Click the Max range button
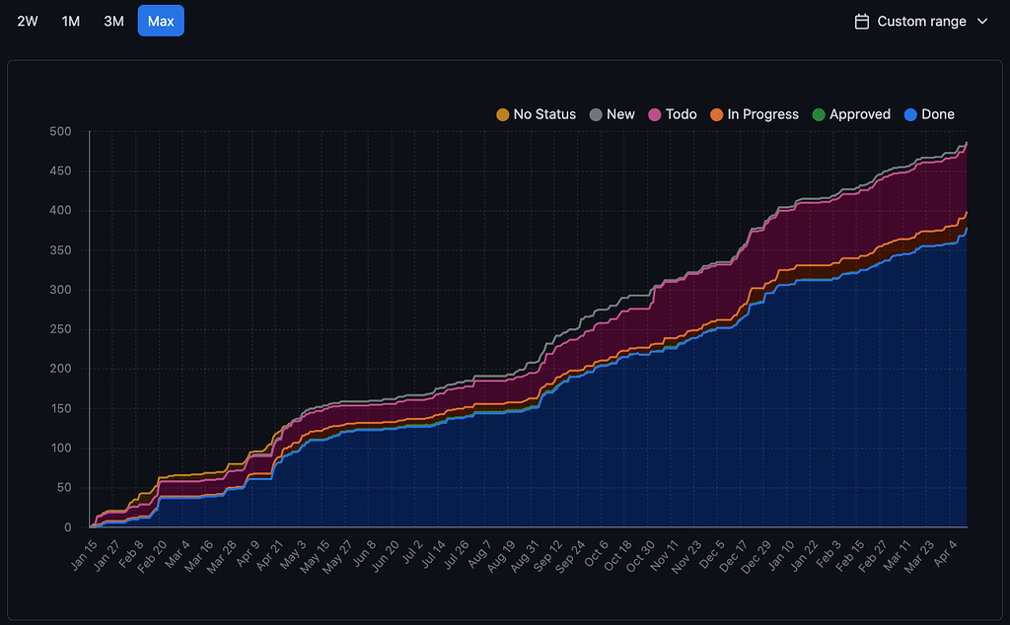The height and width of the screenshot is (625, 1010). (161, 21)
